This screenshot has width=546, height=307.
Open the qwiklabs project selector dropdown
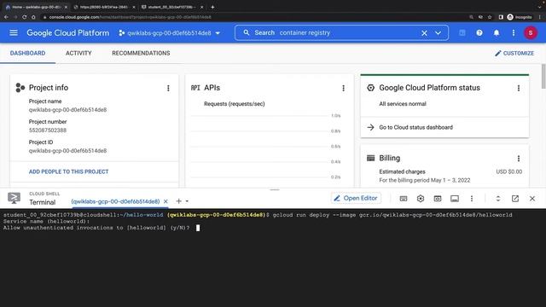click(170, 33)
